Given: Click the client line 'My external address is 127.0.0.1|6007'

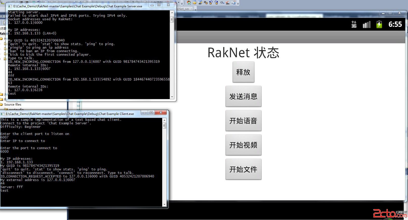Looking at the screenshot, I should click(38, 180).
